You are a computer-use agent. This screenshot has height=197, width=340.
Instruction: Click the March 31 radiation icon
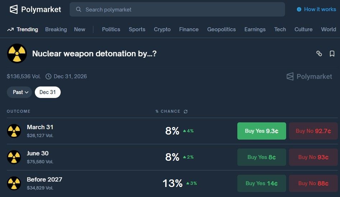14,131
